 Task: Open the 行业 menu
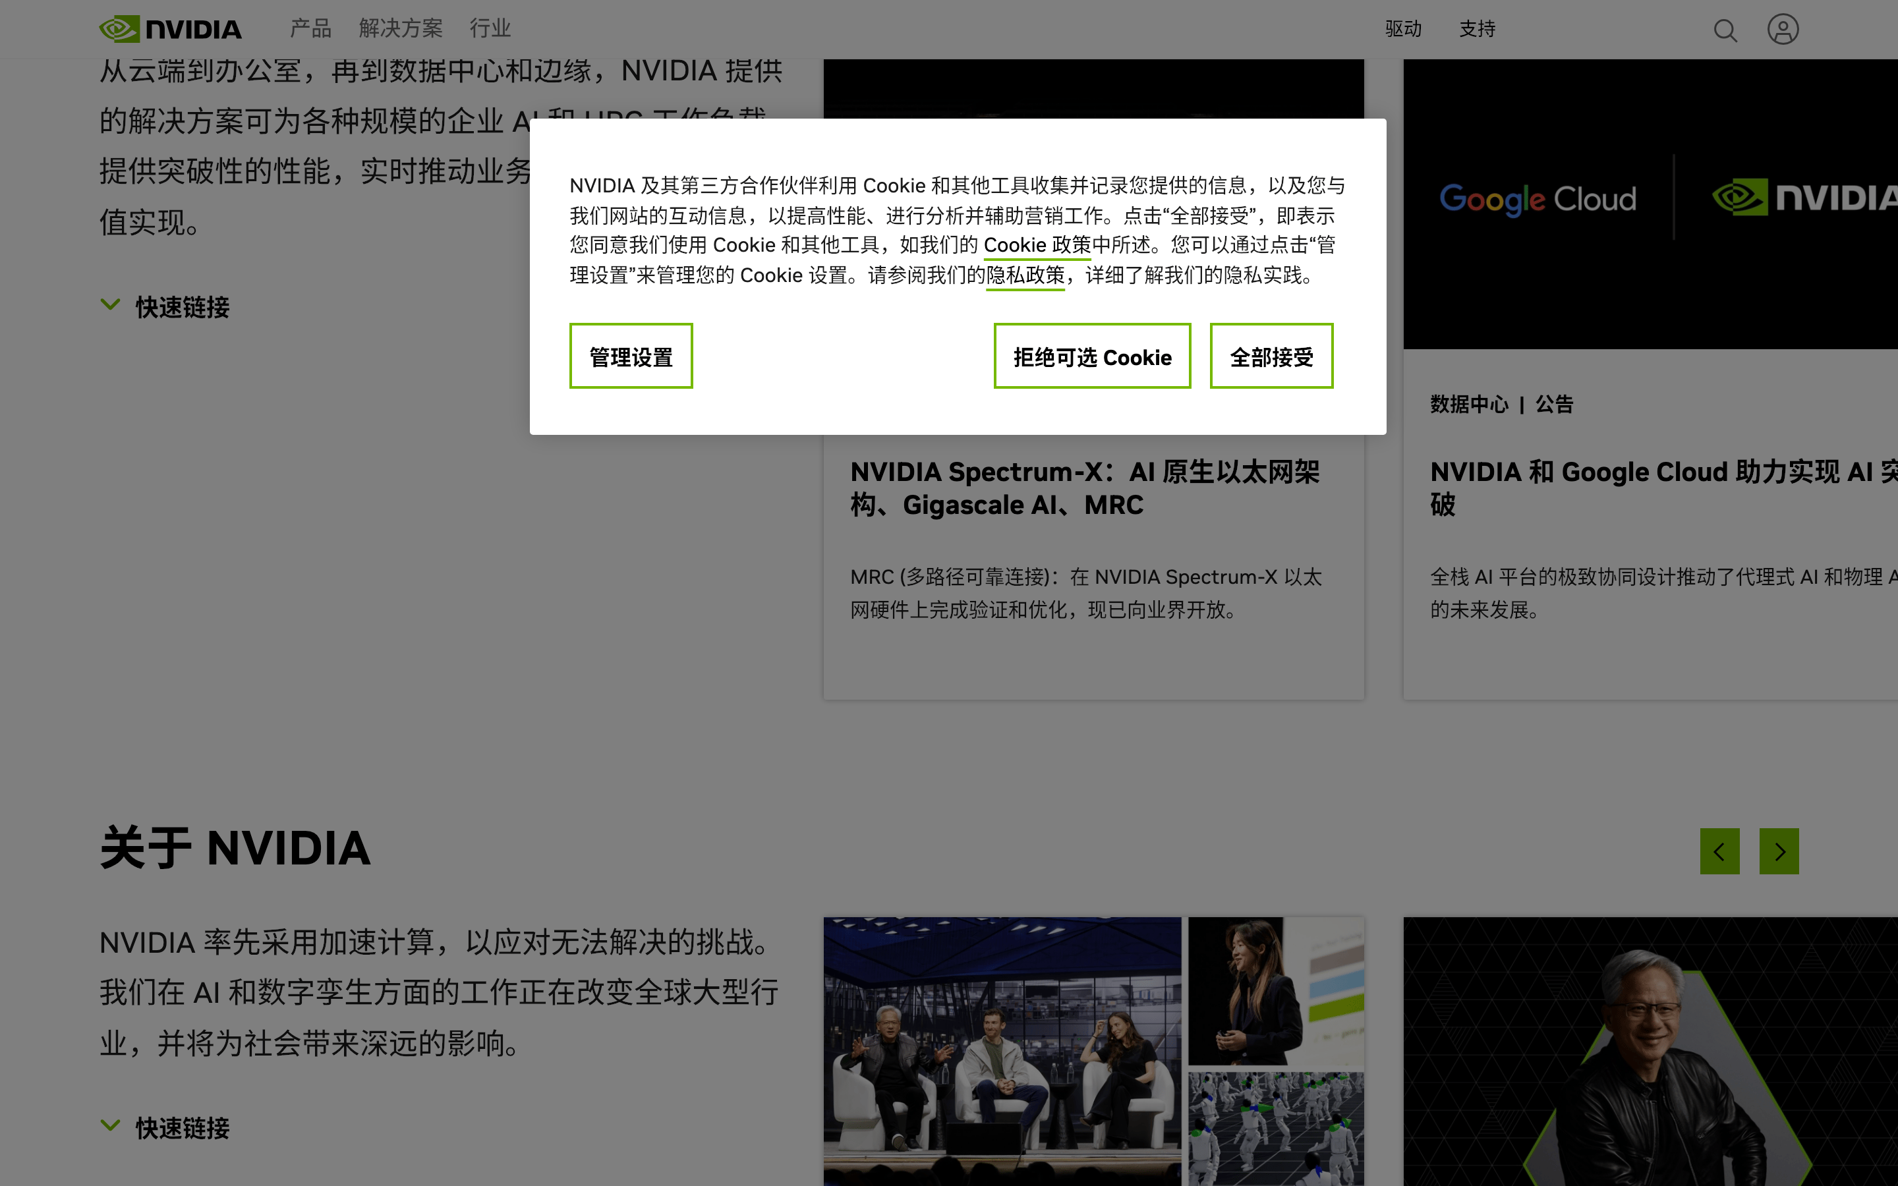coord(490,29)
